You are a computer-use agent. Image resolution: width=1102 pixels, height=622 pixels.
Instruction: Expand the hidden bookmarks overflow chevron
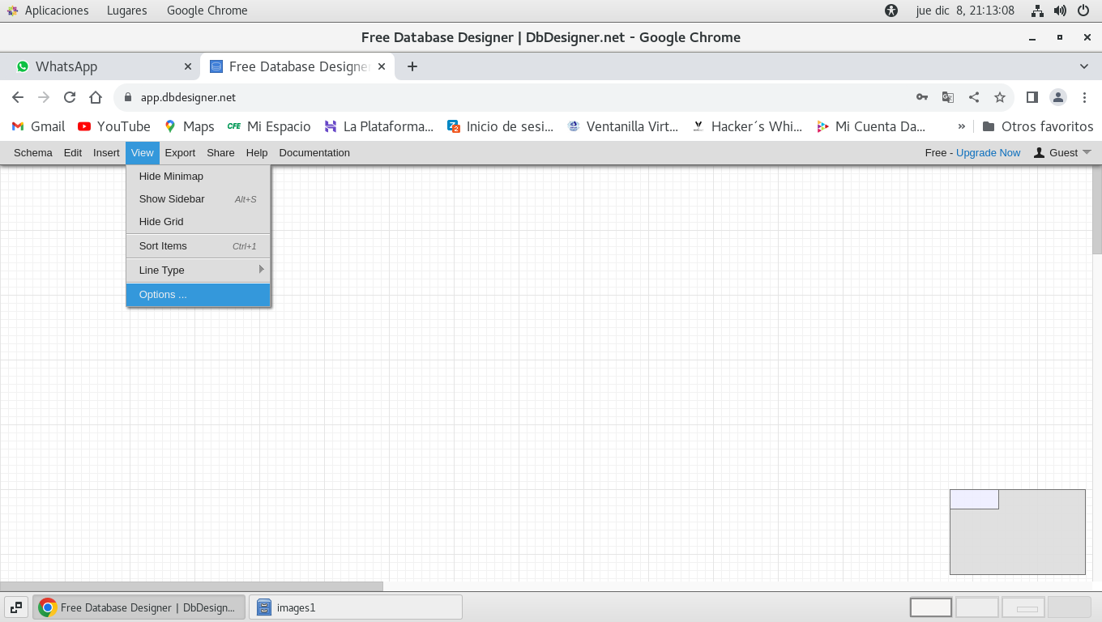(962, 126)
